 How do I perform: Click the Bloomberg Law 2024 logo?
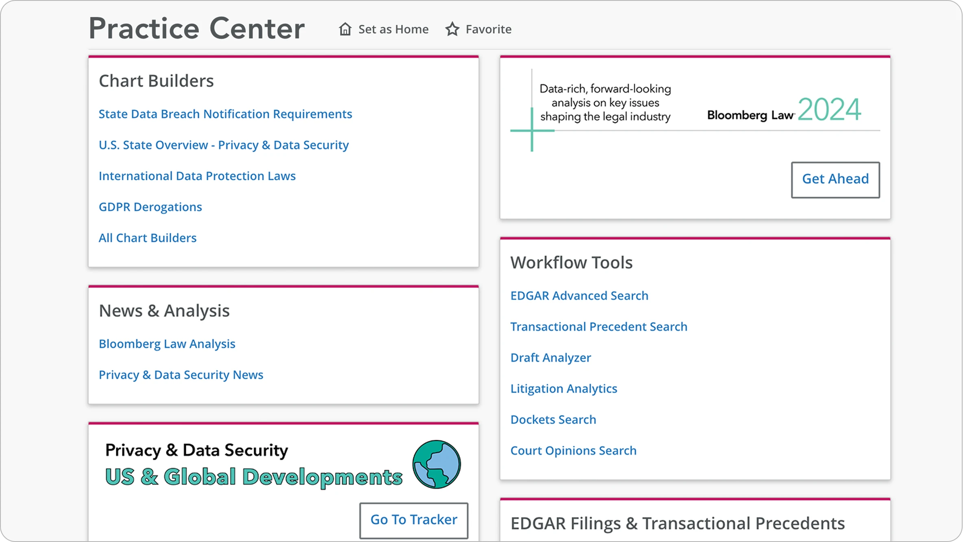click(x=784, y=110)
